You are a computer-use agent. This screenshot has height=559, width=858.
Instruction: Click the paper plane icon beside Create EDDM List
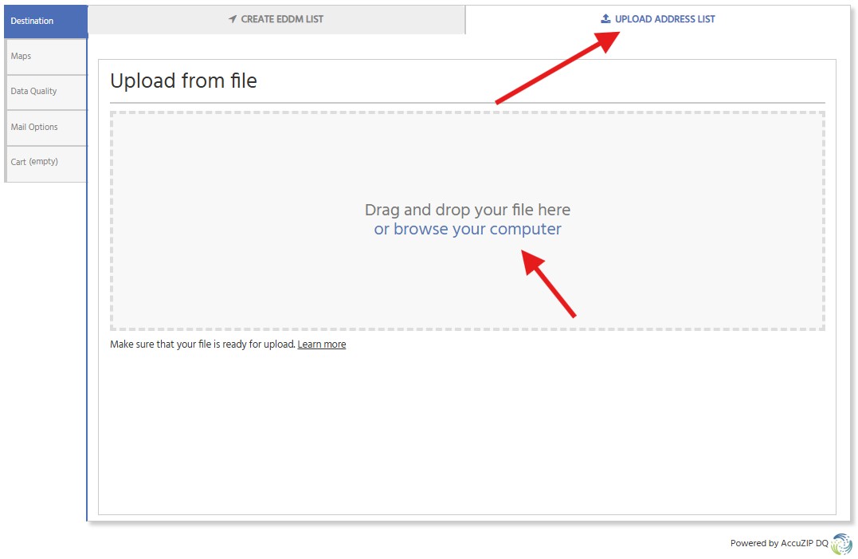pos(231,18)
